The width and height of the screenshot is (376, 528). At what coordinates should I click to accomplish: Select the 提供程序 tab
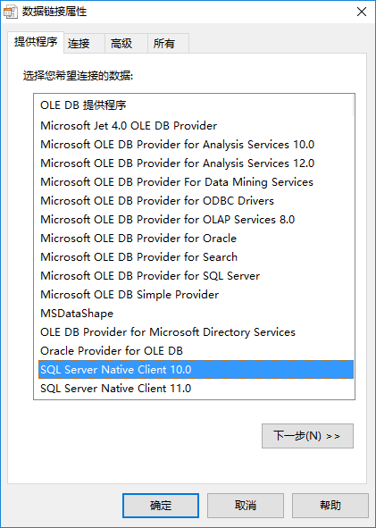(36, 42)
